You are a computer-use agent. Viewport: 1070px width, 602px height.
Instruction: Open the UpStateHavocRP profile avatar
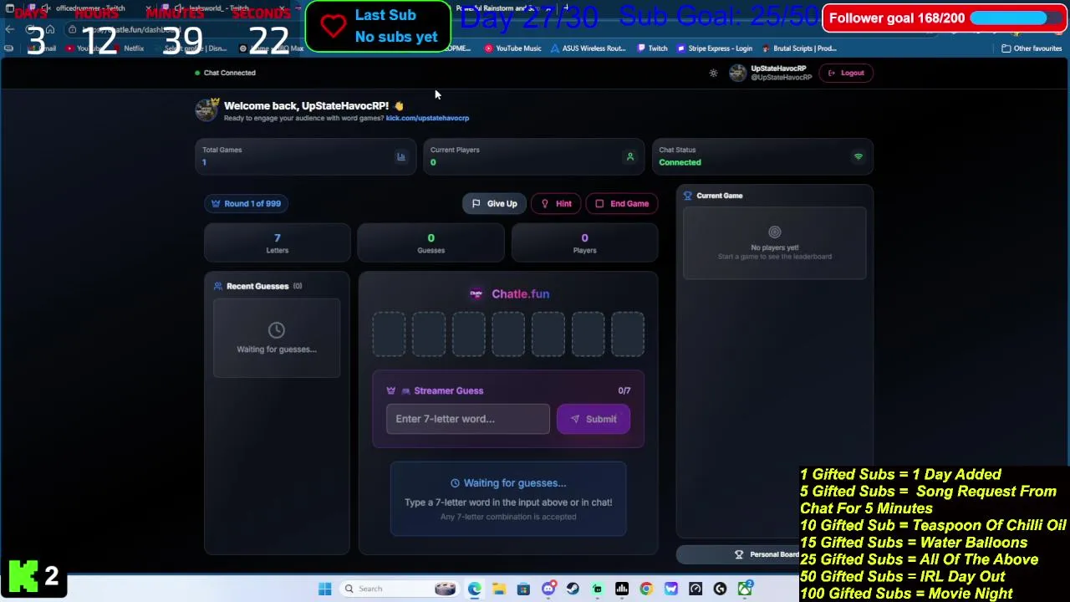point(737,73)
